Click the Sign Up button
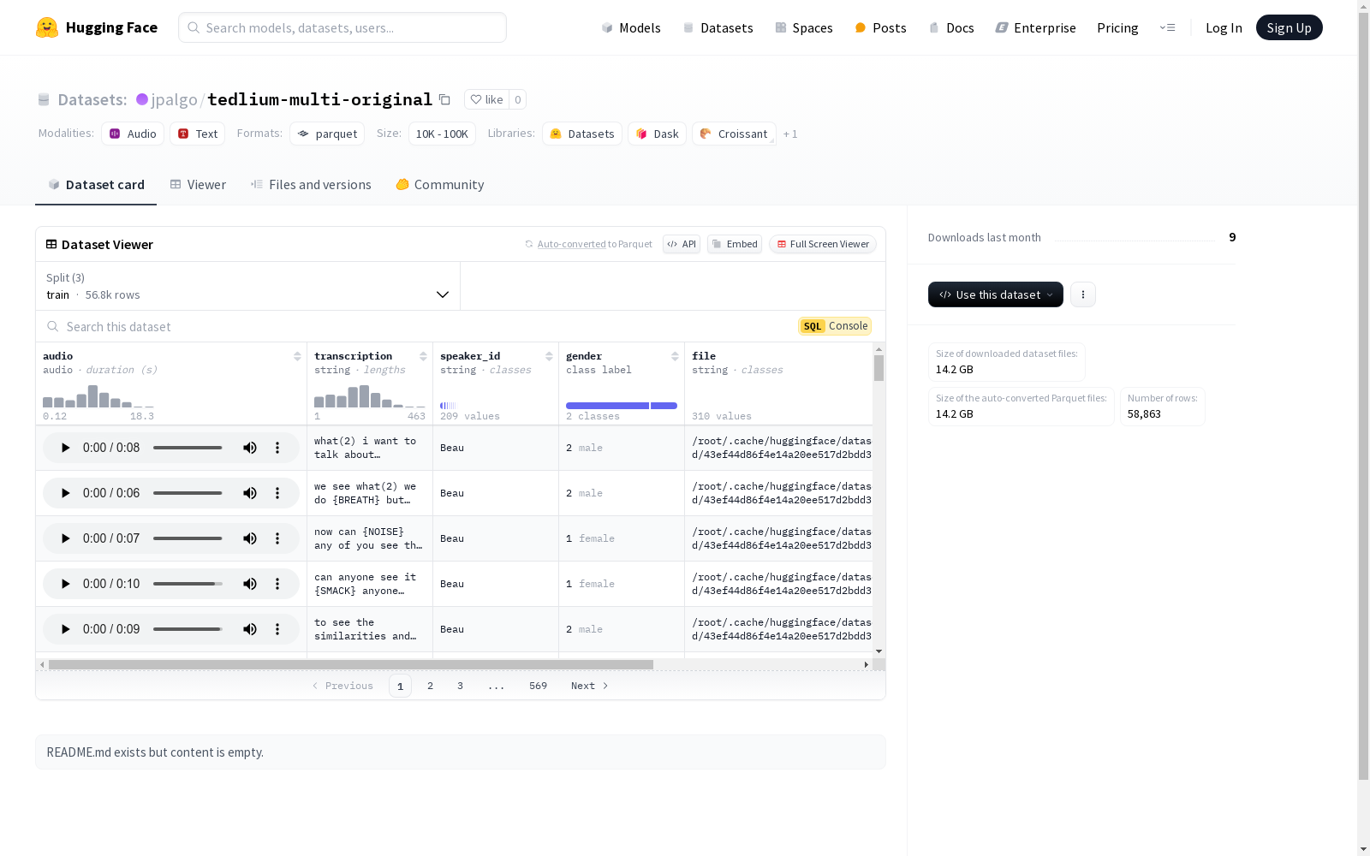The image size is (1370, 856). click(1289, 27)
